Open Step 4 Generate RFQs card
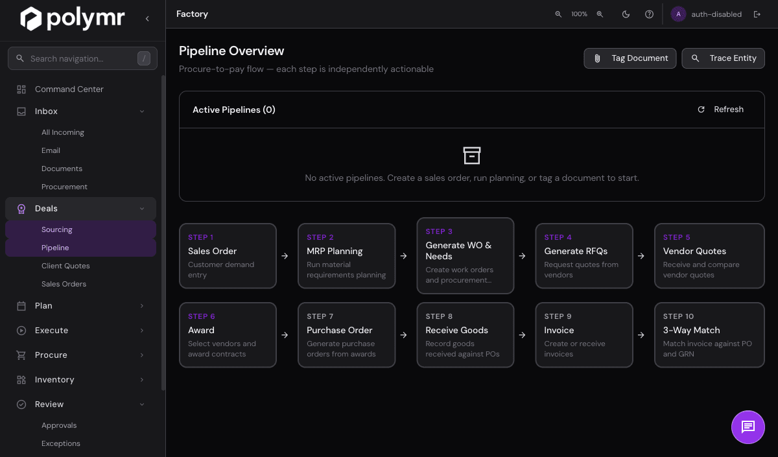778x457 pixels. click(x=584, y=256)
